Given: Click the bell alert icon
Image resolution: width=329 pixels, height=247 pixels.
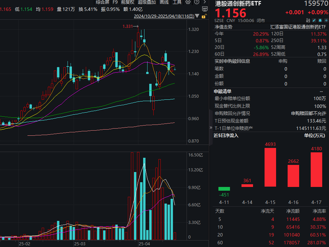Looking at the screenshot, I should [x=320, y=20].
